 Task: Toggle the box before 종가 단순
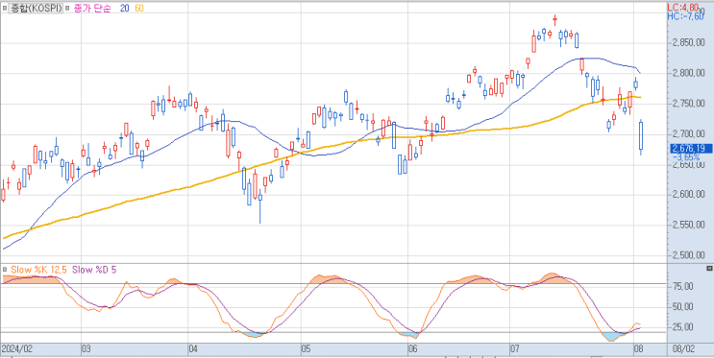point(68,9)
